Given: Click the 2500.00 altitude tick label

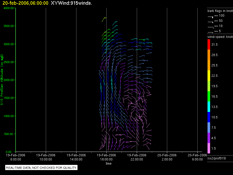Looking at the screenshot, I should coord(9,62).
